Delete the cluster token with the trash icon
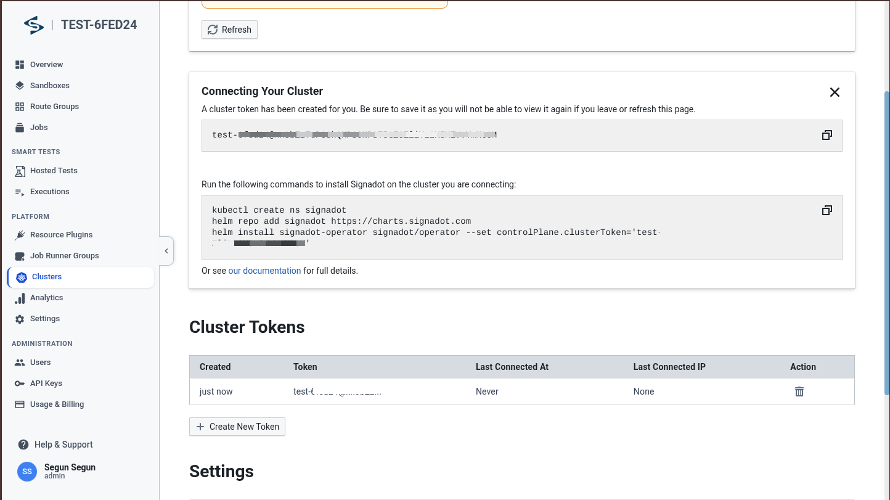 pyautogui.click(x=799, y=391)
